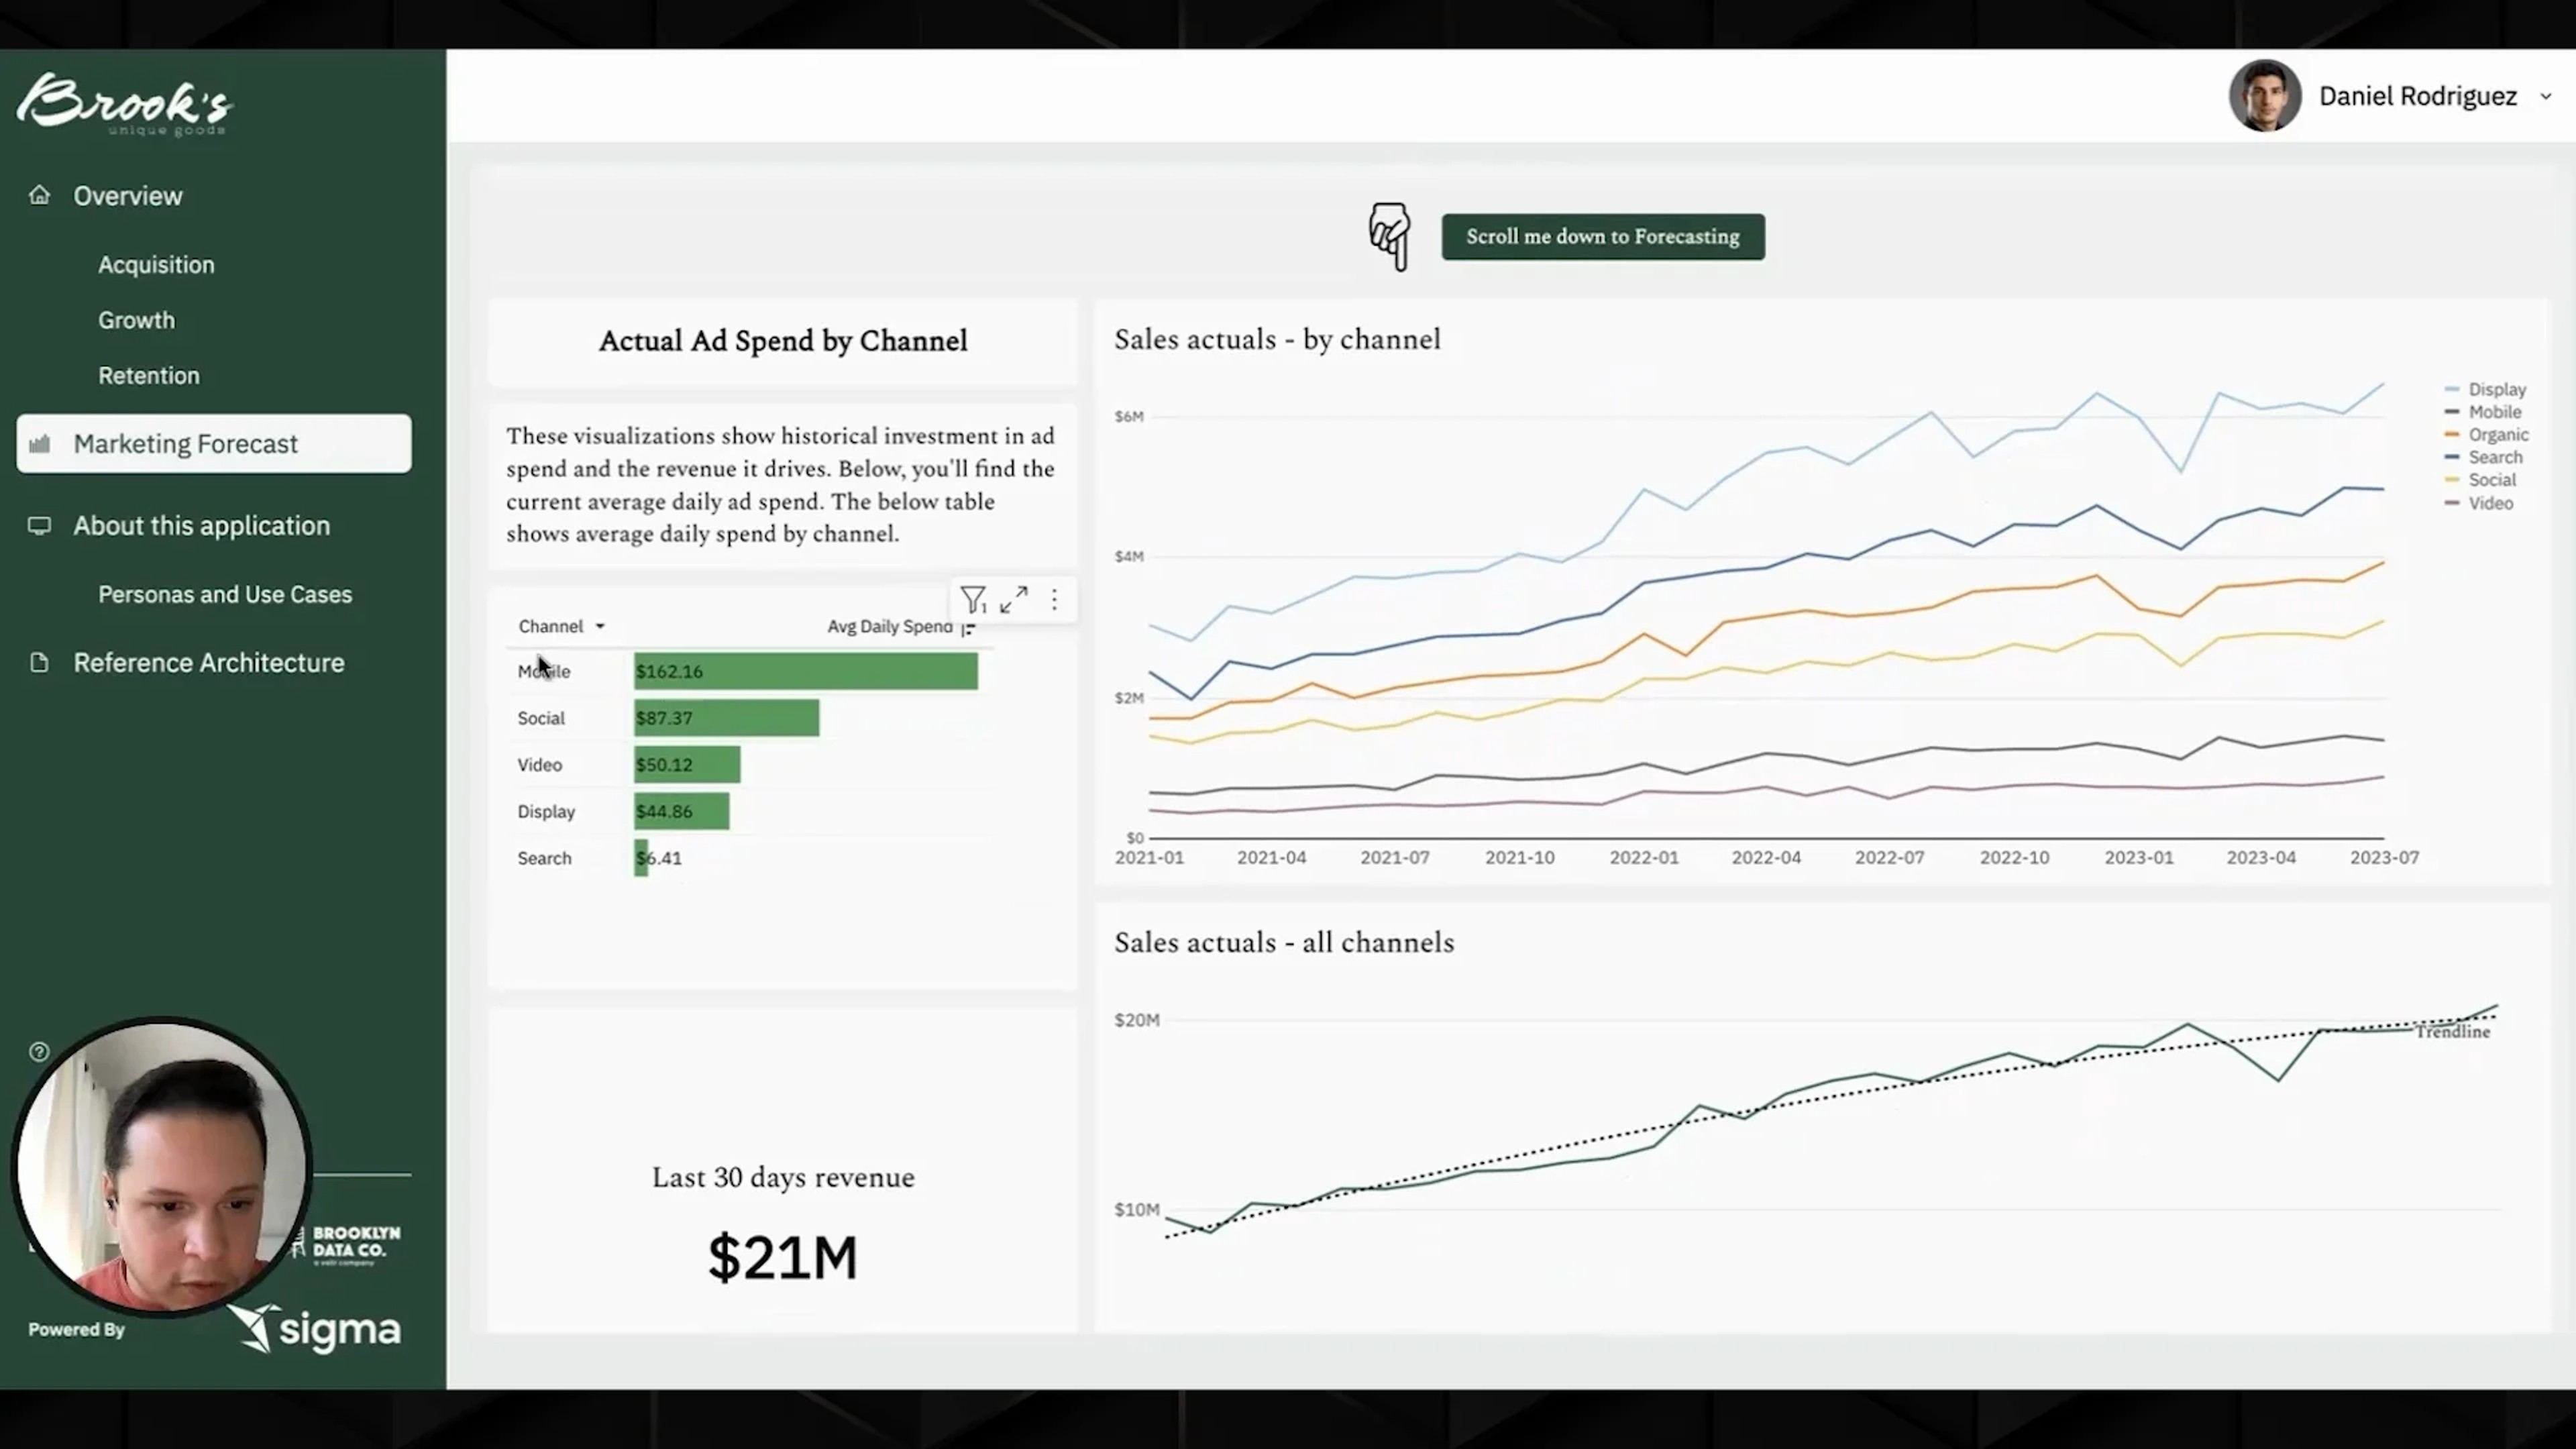Click the Brook's unique goods logo

[x=125, y=104]
